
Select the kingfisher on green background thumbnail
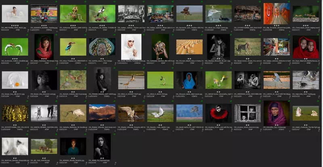pyautogui.click(x=73, y=47)
